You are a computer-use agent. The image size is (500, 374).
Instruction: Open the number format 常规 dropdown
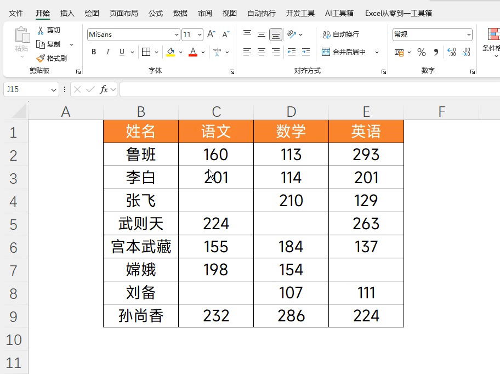pos(469,35)
